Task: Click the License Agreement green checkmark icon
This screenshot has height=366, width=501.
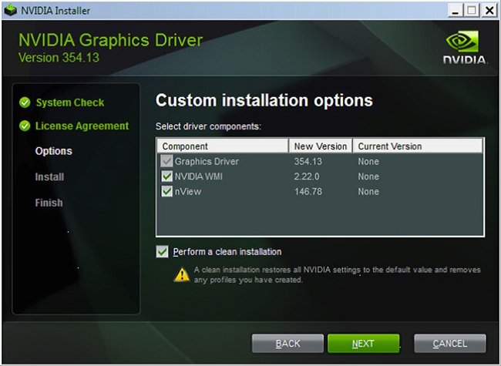Action: coord(25,126)
